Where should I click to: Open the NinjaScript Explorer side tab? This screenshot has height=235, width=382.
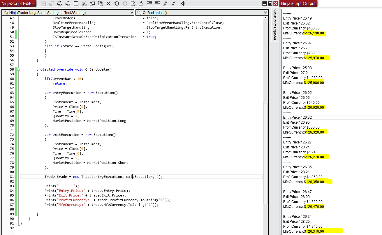274,25
